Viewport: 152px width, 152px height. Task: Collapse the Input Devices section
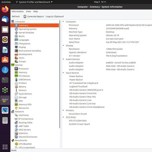[63, 73]
